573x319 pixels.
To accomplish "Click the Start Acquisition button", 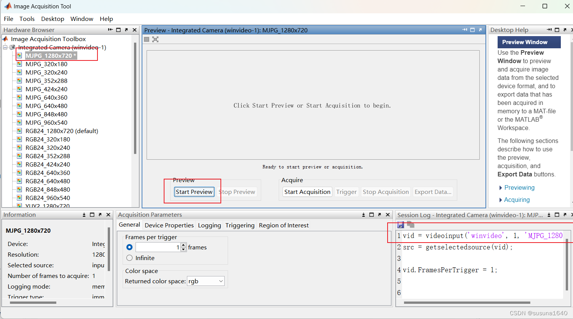I will coord(307,192).
